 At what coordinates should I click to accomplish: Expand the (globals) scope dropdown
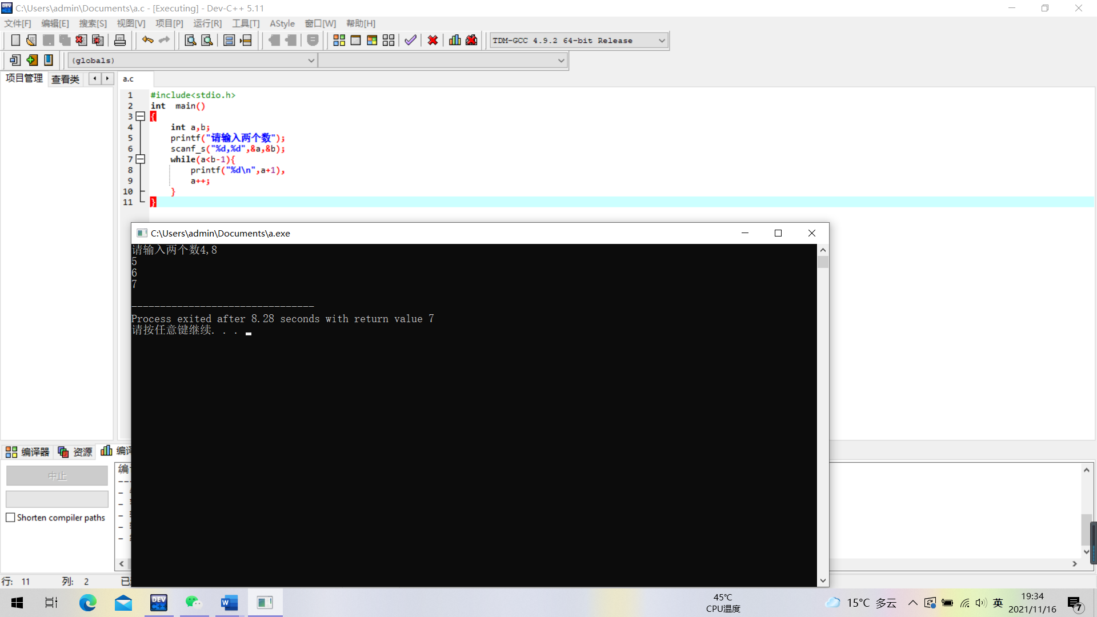(x=311, y=61)
